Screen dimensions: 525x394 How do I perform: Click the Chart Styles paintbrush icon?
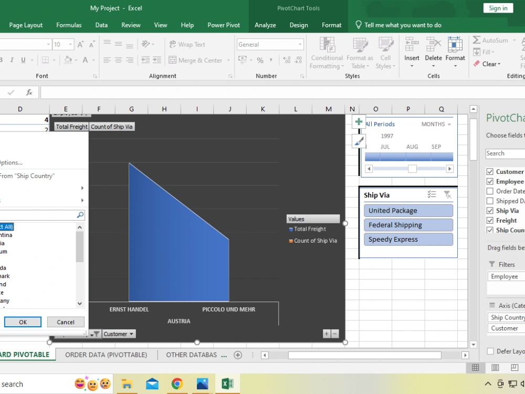(359, 141)
